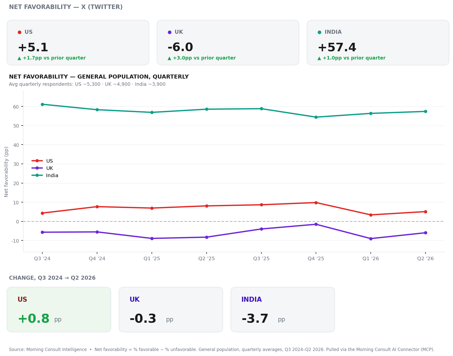
Task: Click the green up-triangle in the US card
Action: (x=19, y=58)
